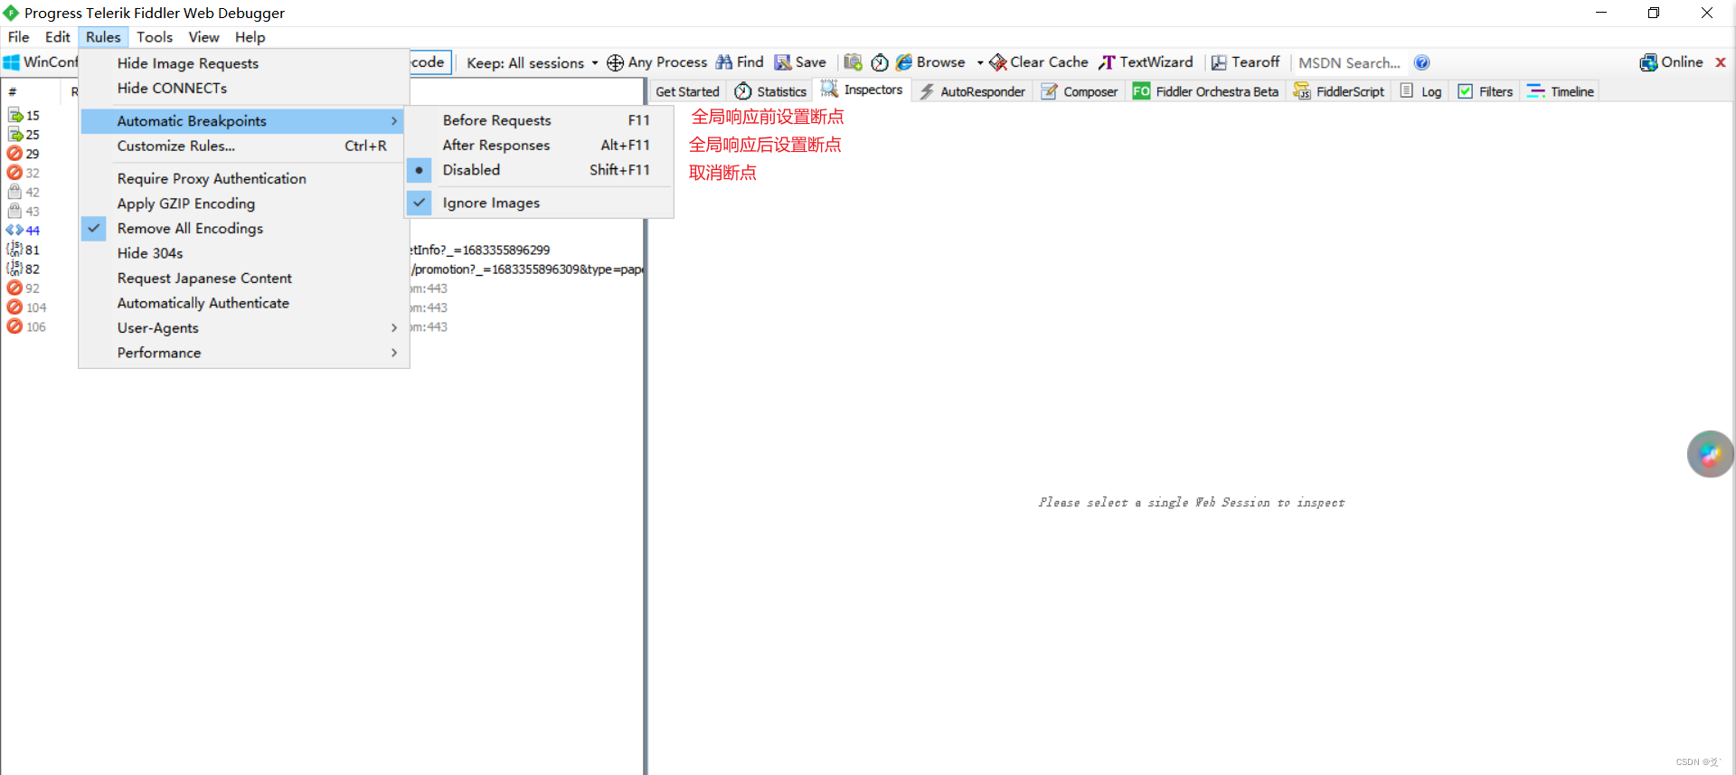
Task: Click the AutoResponder lightning icon
Action: coord(927,91)
